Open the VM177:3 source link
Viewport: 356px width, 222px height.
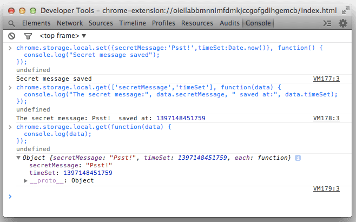326,79
